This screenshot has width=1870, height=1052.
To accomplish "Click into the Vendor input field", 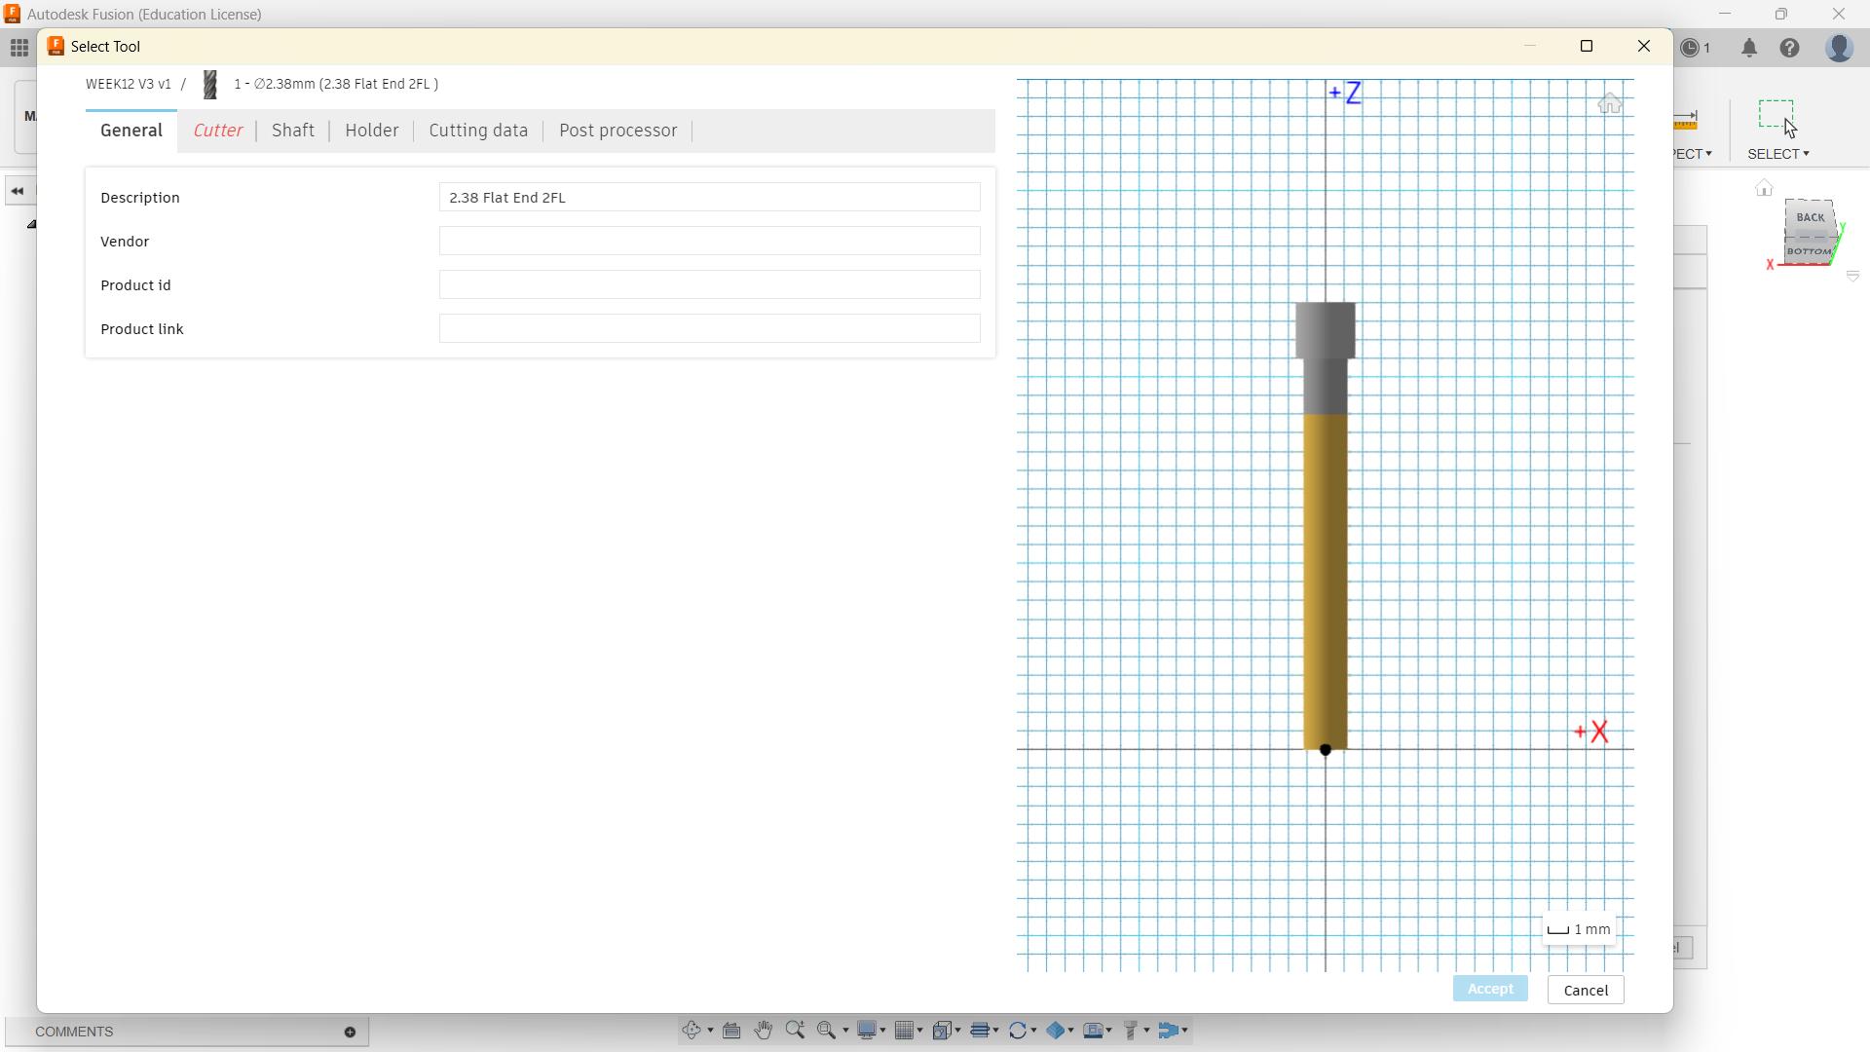I will pyautogui.click(x=709, y=242).
